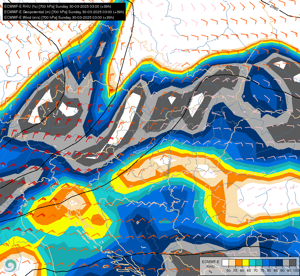Viewport: 300px width, 276px height.
Task: Click the ECMWF-E RHU title line
Action: pos(58,6)
